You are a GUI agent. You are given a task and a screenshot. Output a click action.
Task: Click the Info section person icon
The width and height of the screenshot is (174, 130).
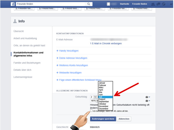[x=15, y=21]
